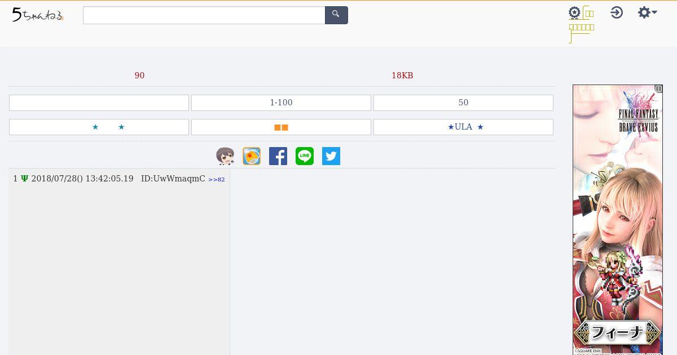Click the magnifier search button
The image size is (677, 355).
pyautogui.click(x=336, y=15)
